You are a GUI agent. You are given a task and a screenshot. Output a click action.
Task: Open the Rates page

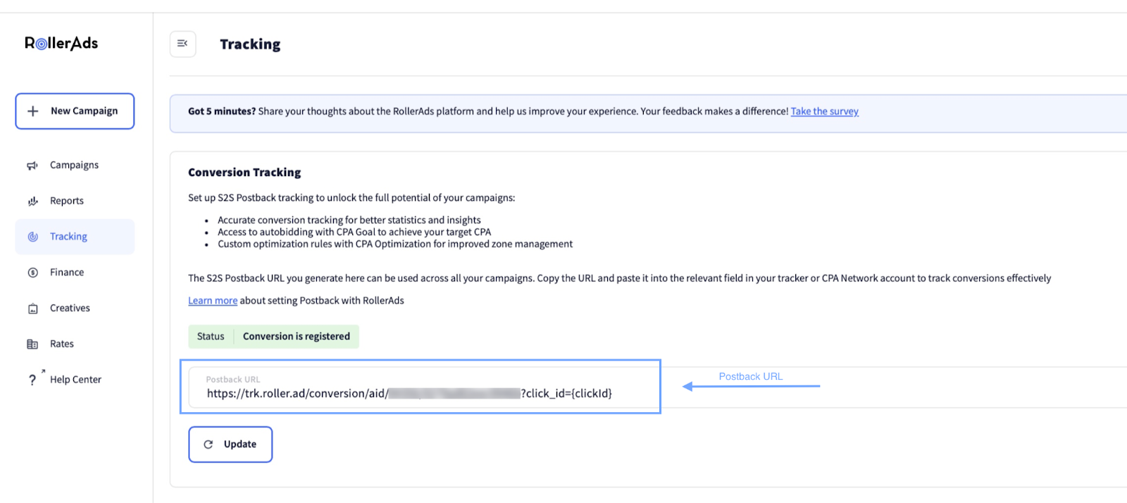click(x=75, y=344)
